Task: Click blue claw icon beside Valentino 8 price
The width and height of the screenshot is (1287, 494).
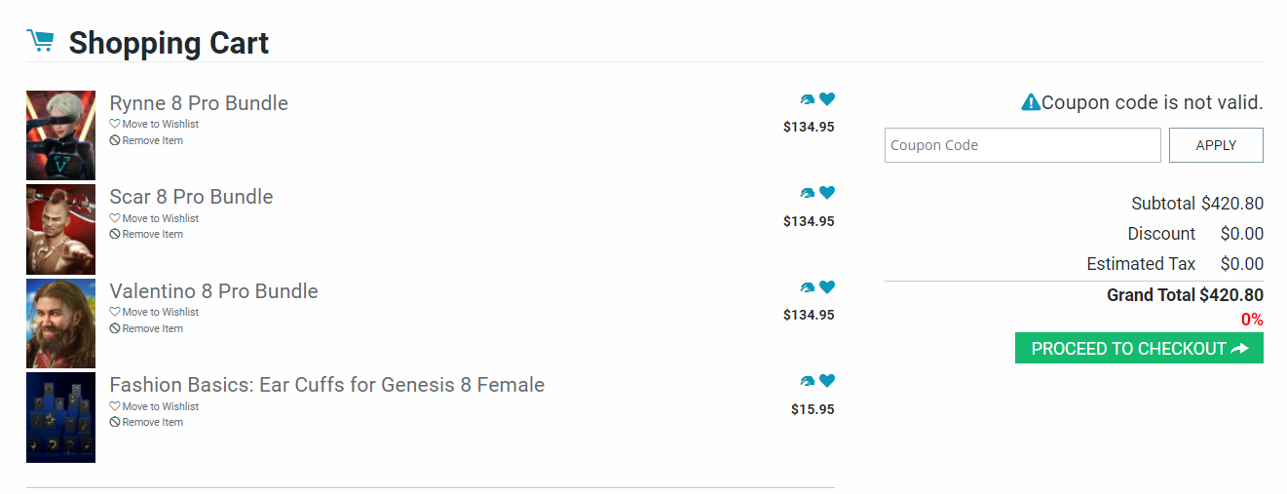Action: click(807, 287)
